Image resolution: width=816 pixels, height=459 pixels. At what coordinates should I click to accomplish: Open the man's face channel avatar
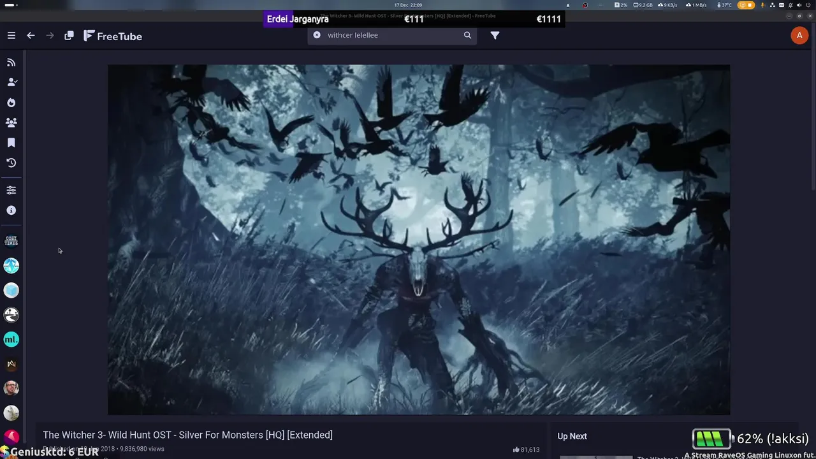[11, 388]
